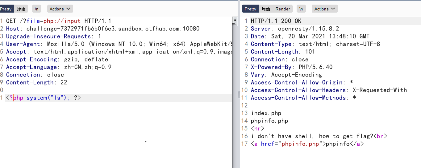
Task: Click Content-Length: 22 header
Action: (x=36, y=82)
